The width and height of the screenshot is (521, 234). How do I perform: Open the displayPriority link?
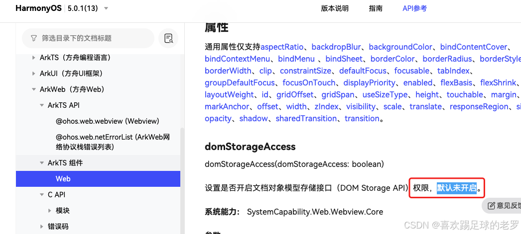(x=370, y=82)
